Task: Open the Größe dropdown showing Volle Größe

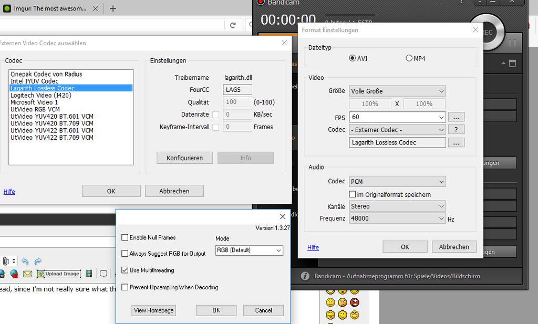Action: tap(397, 91)
